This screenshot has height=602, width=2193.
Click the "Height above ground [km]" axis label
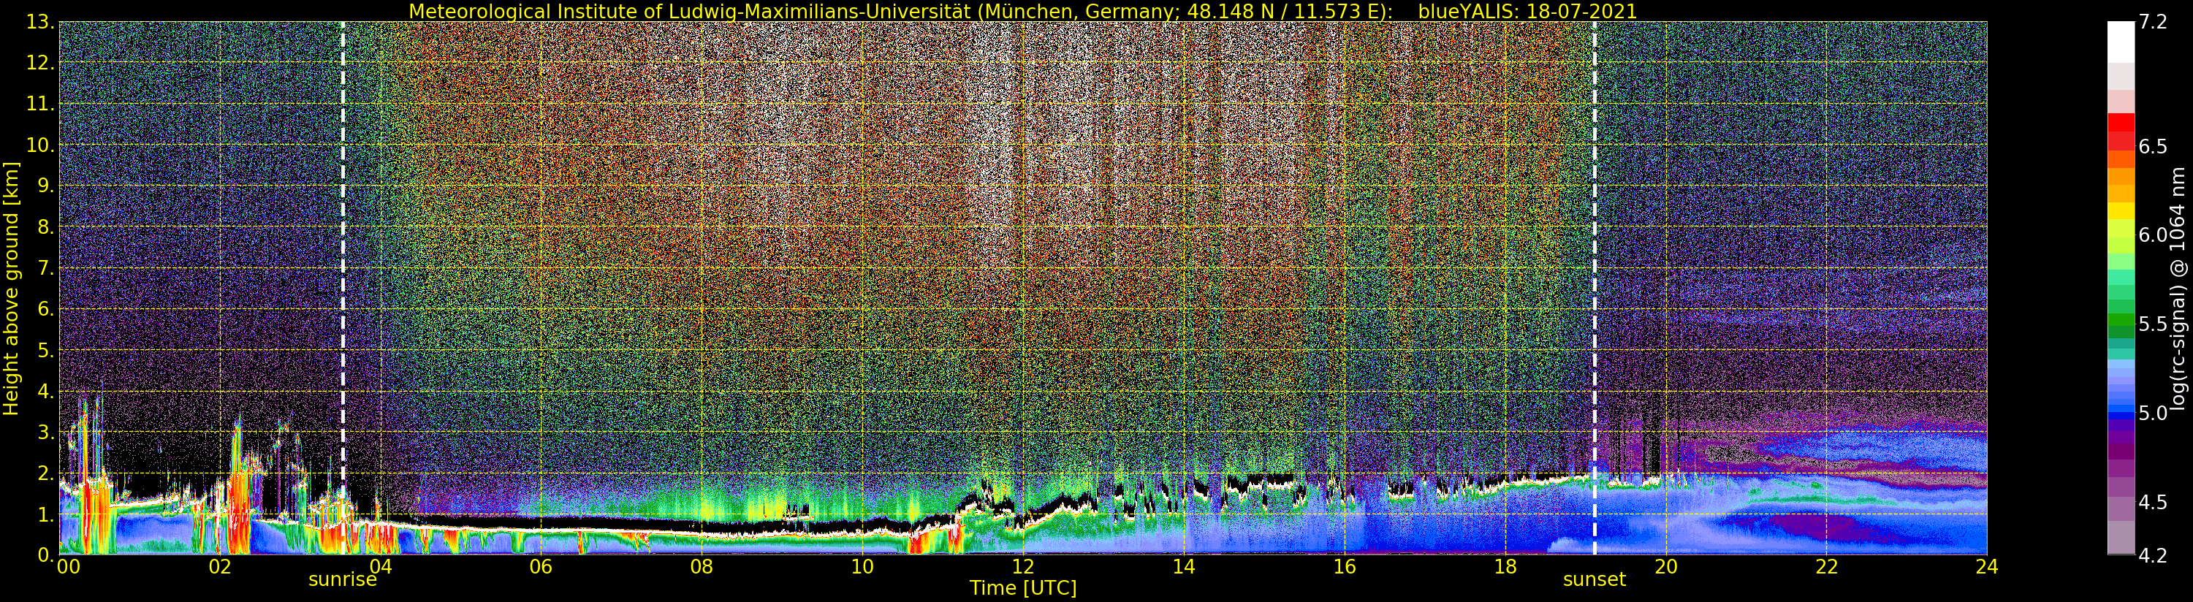11,288
